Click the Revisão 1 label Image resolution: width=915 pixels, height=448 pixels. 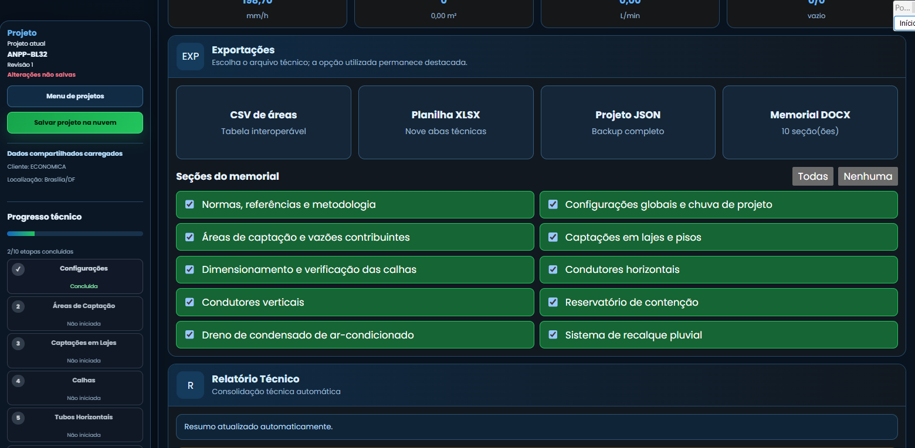coord(20,64)
